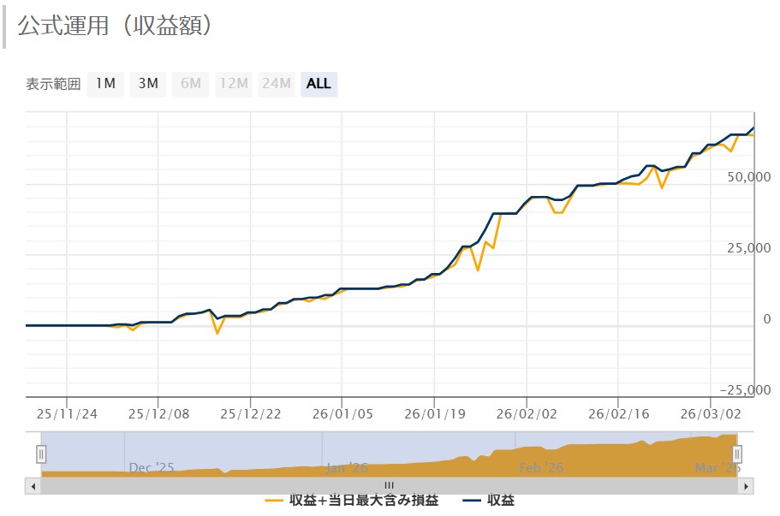Image resolution: width=780 pixels, height=516 pixels.
Task: Click the orange legend line marker
Action: (x=275, y=501)
